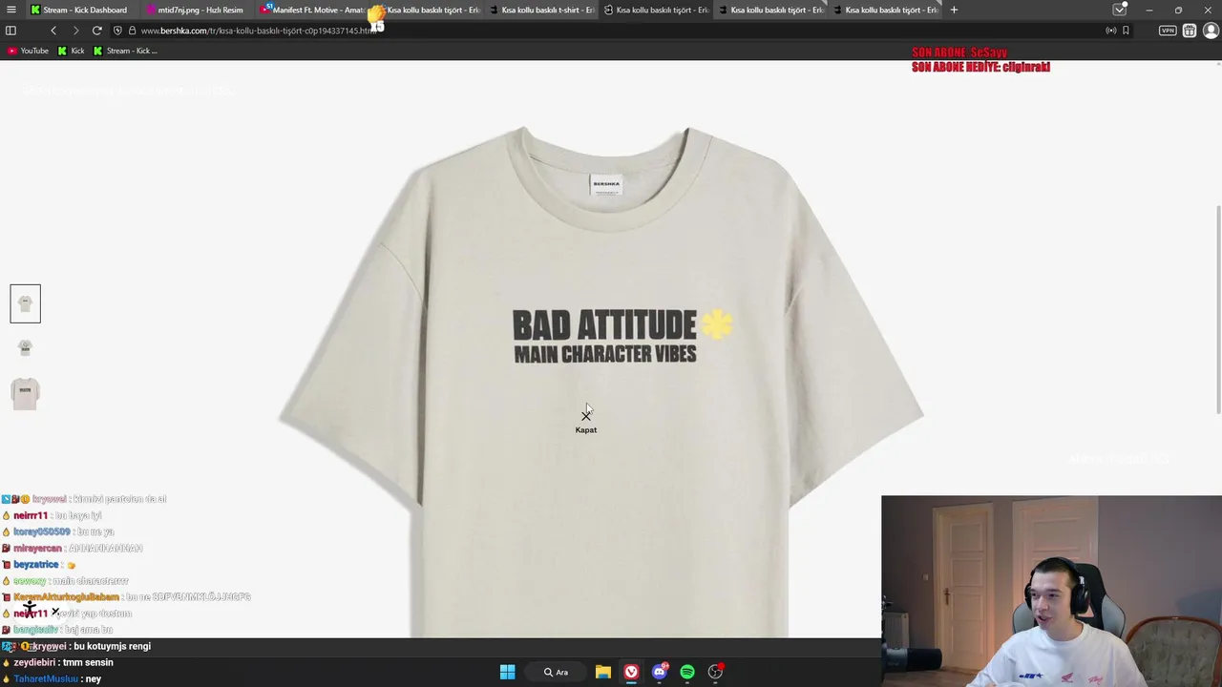Click chat username beyzatrice
The image size is (1222, 687).
point(35,564)
